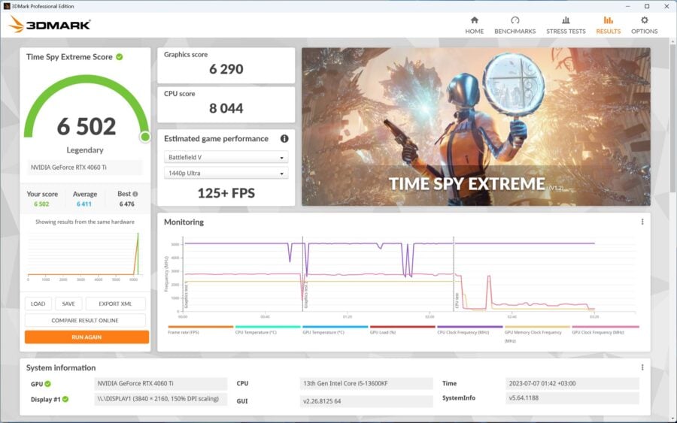Click info icon next to Estimated game performance
Image resolution: width=677 pixels, height=423 pixels.
(x=284, y=138)
